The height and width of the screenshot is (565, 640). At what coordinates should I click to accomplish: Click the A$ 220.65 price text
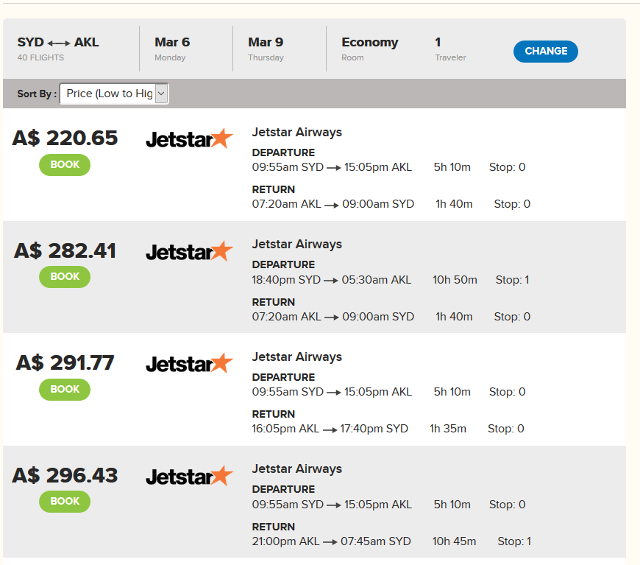(x=65, y=138)
